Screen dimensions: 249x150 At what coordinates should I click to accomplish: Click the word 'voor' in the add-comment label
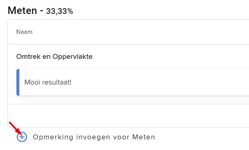(x=121, y=137)
